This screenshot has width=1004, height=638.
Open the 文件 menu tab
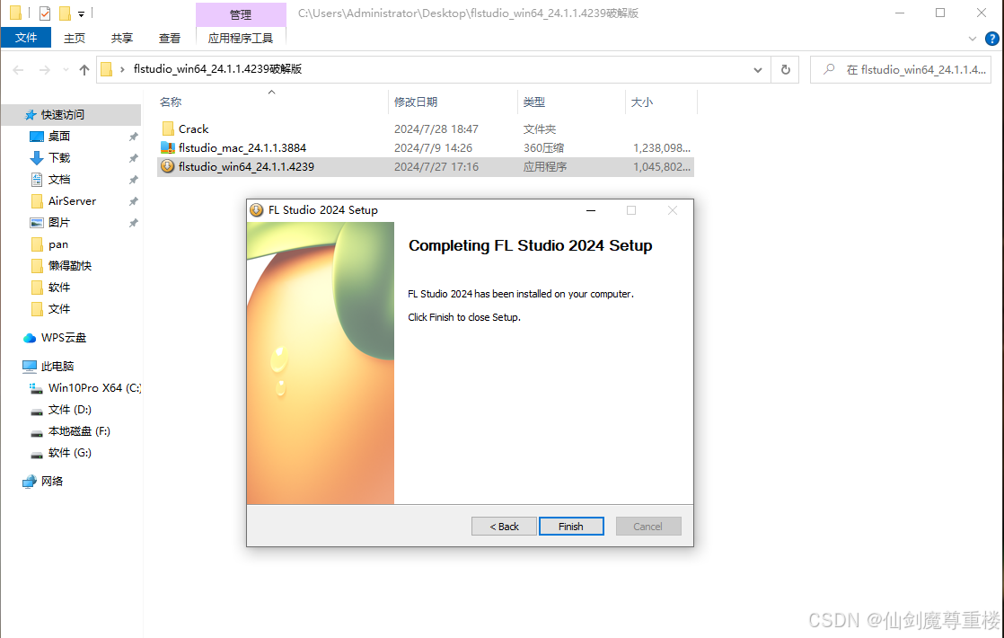click(x=26, y=38)
